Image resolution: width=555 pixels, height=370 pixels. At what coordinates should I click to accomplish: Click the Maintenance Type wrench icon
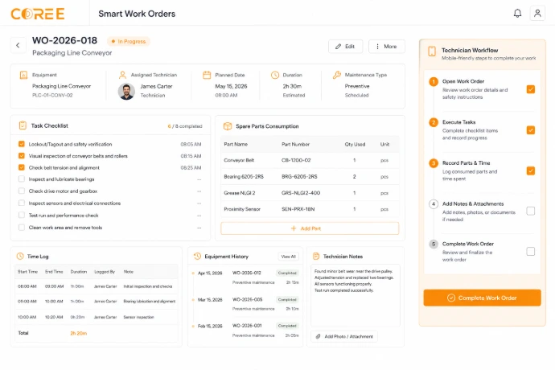(336, 75)
